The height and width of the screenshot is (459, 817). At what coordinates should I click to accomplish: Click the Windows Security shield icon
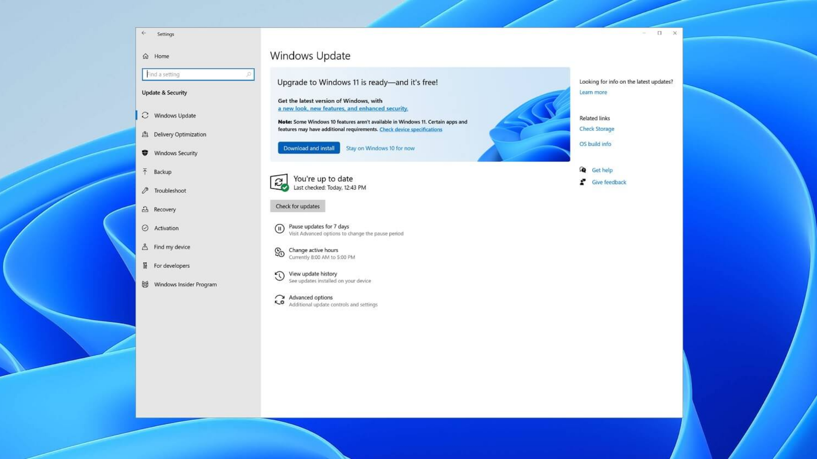point(145,153)
